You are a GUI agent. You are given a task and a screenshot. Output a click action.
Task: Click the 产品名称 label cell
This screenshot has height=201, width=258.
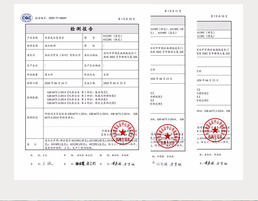pos(34,38)
